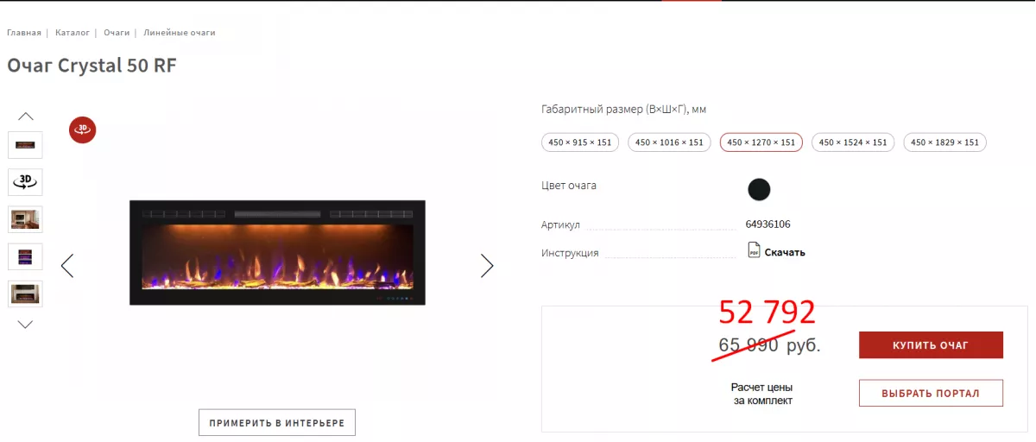Click the Примерить в интерьере button
Viewport: 1036px width, 442px height.
tap(277, 423)
